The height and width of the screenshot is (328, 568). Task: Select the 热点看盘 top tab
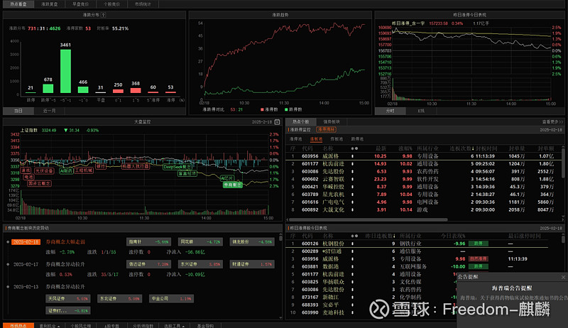point(18,4)
